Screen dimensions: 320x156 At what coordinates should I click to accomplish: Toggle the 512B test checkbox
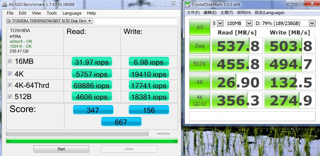click(10, 96)
